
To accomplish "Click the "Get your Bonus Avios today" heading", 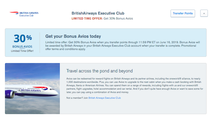I will tap(73, 36).
